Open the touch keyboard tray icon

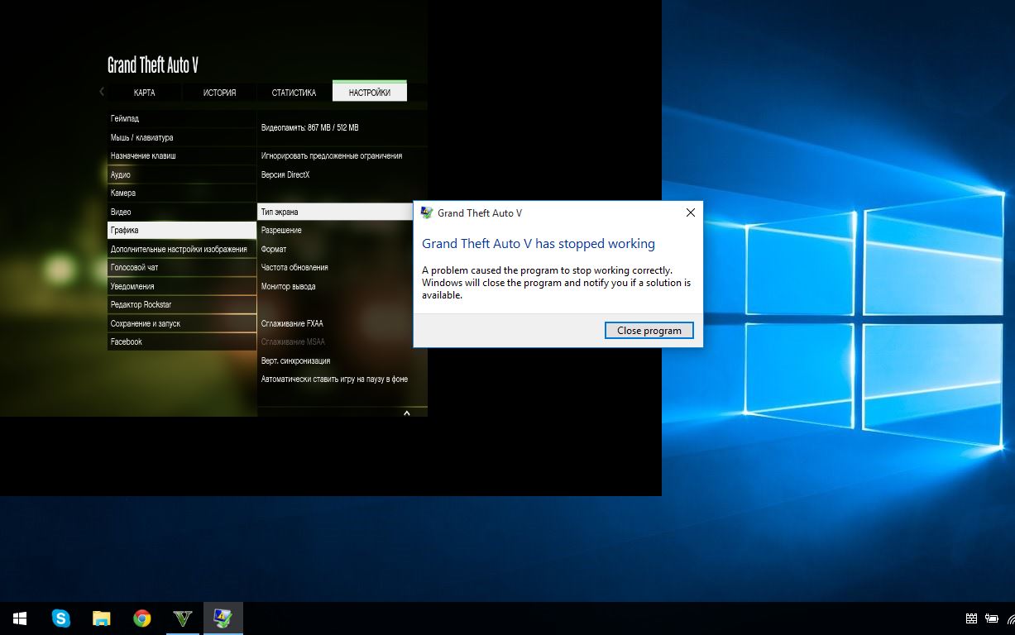click(x=971, y=618)
